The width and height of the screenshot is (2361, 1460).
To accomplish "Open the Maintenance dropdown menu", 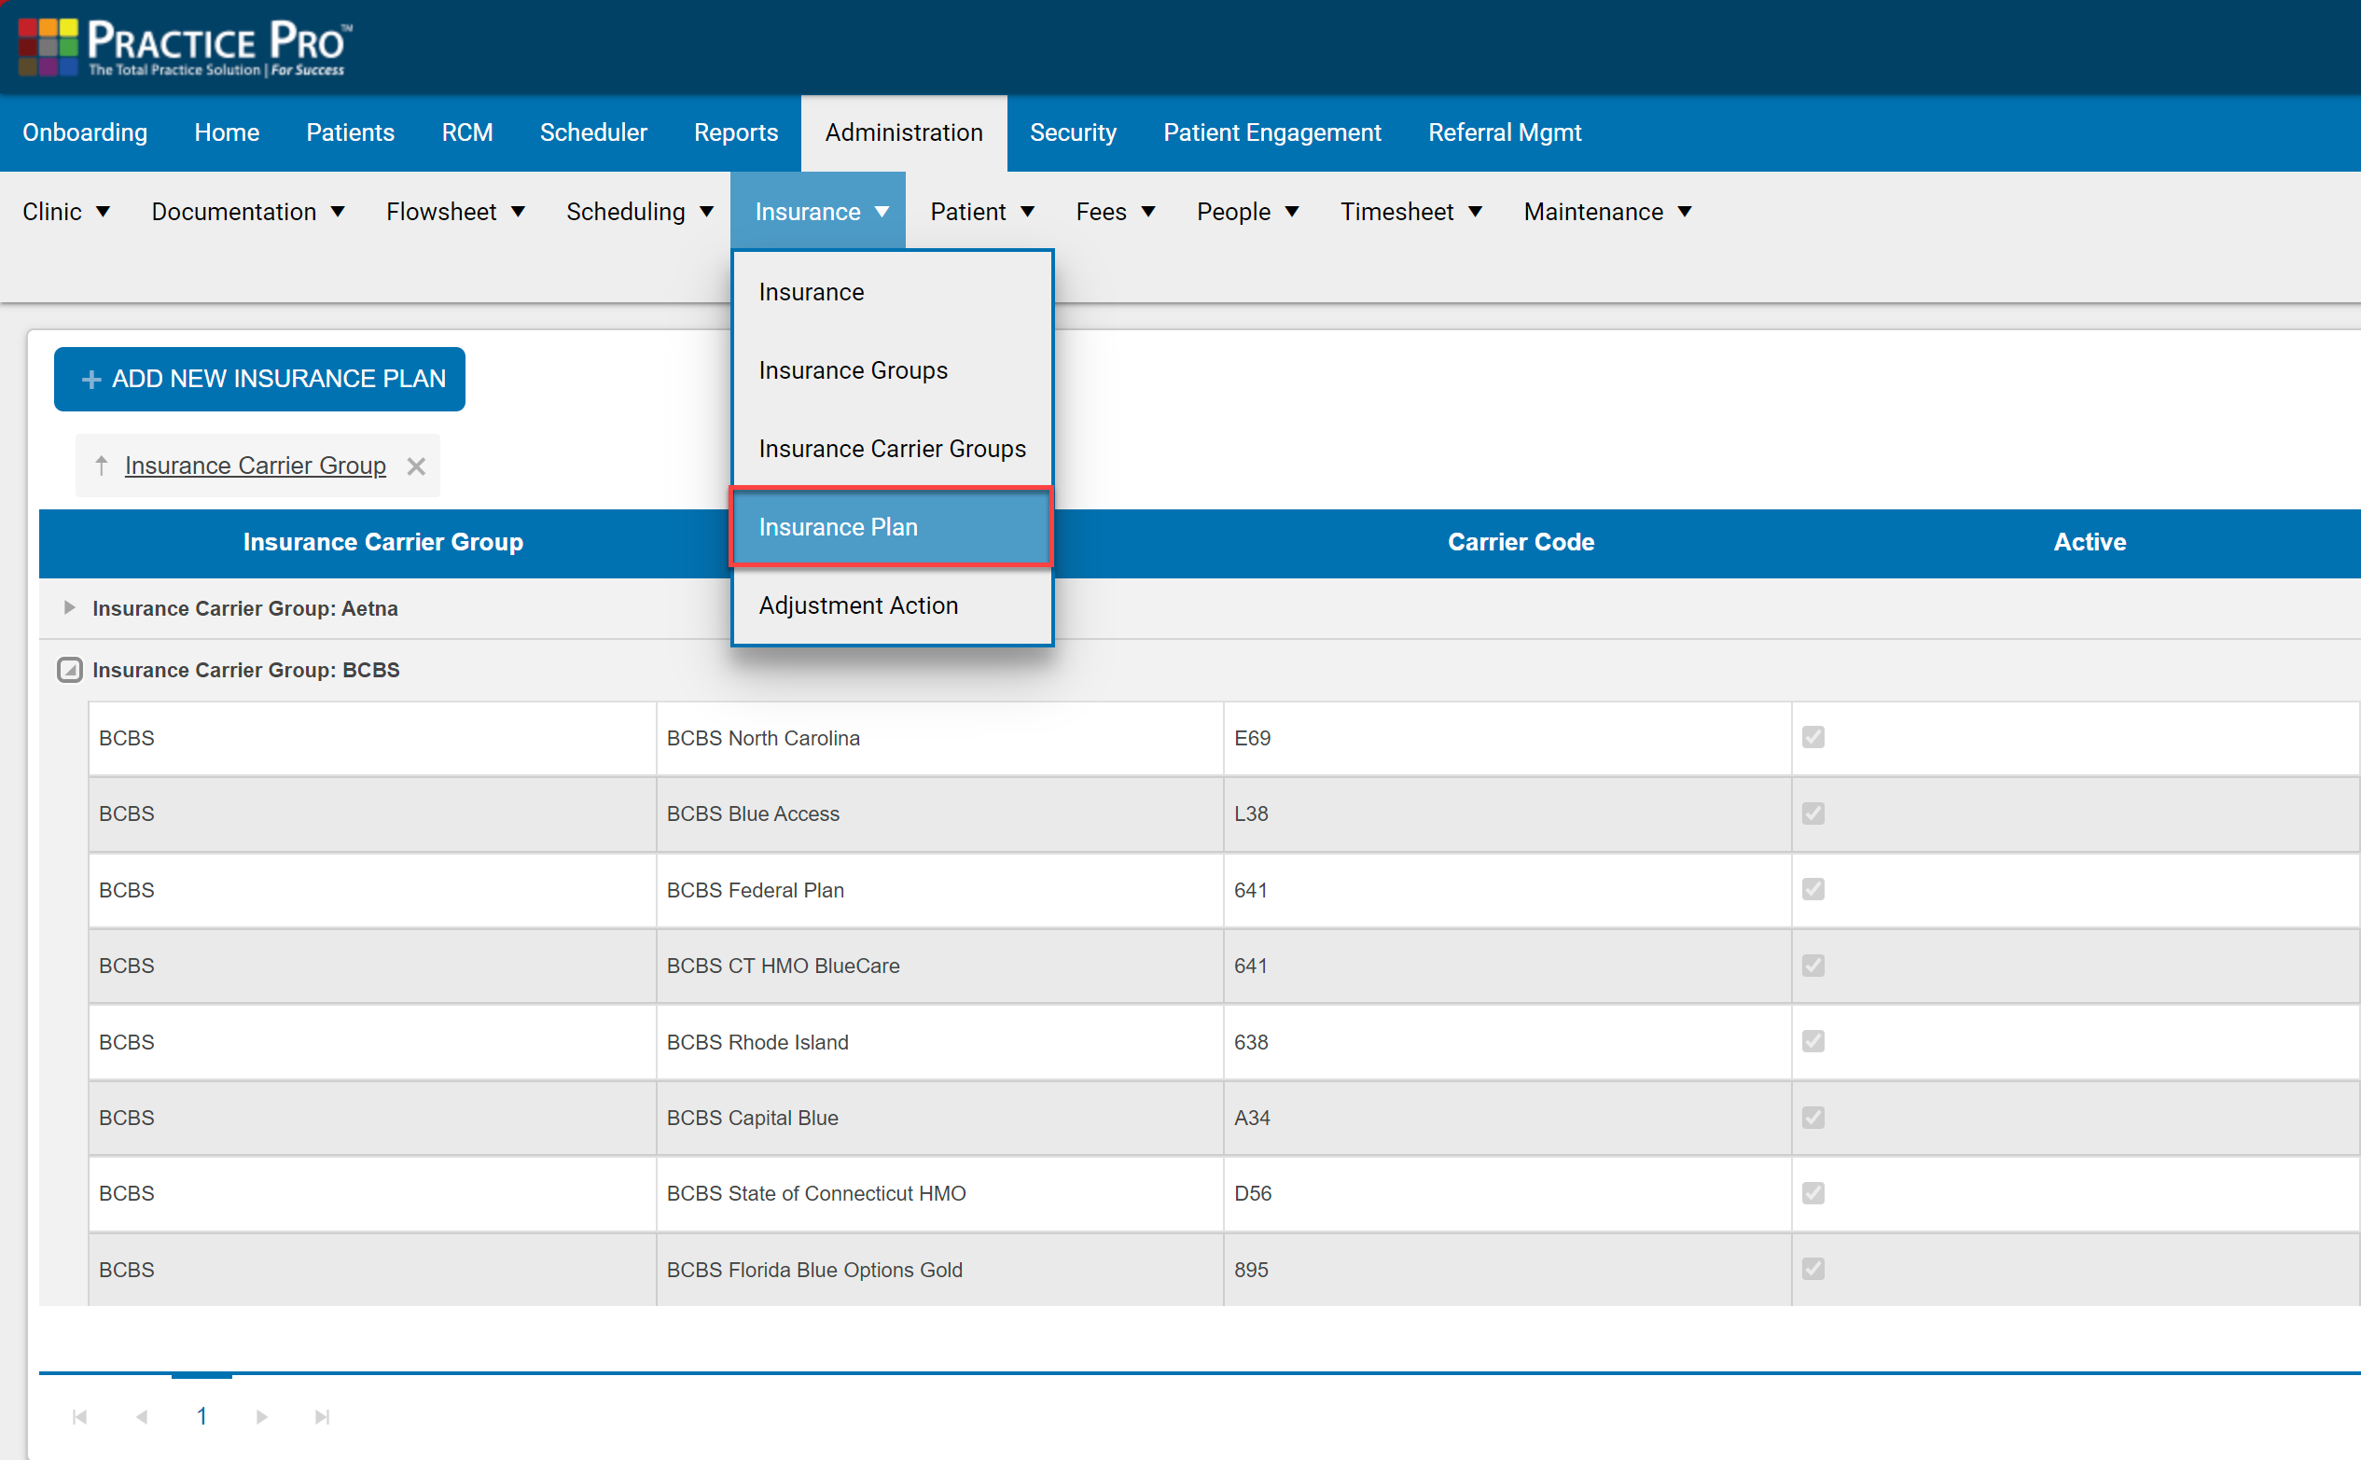I will coord(1607,212).
